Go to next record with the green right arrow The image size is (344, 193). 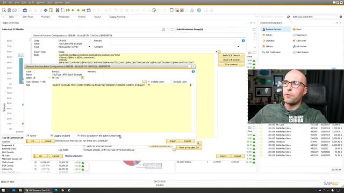click(78, 10)
